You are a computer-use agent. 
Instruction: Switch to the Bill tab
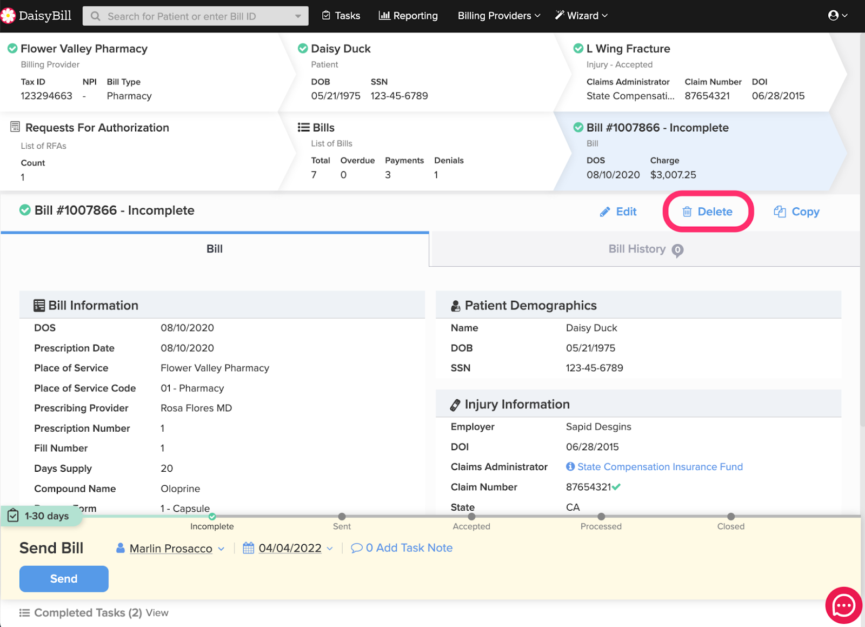click(215, 249)
